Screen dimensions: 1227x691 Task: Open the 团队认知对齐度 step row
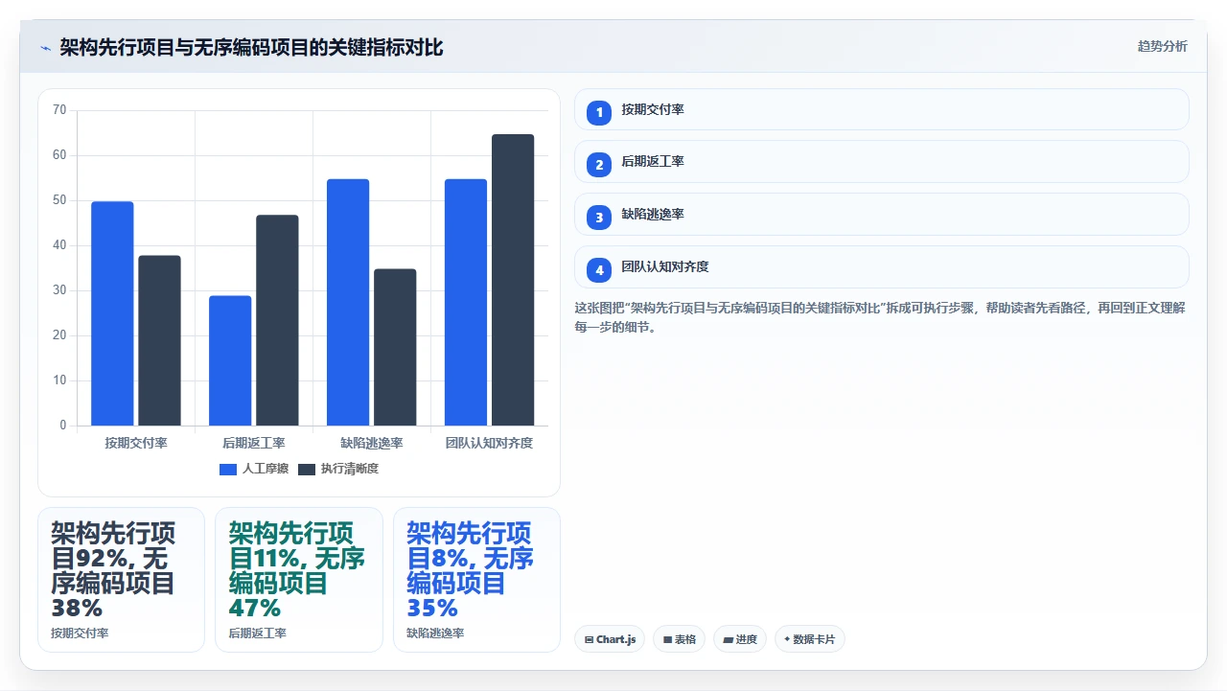click(x=881, y=266)
